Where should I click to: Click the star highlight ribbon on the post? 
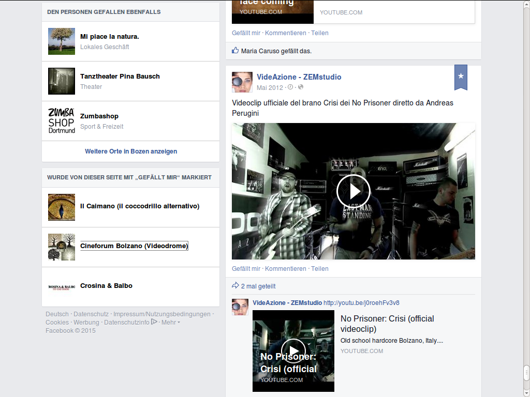click(461, 77)
